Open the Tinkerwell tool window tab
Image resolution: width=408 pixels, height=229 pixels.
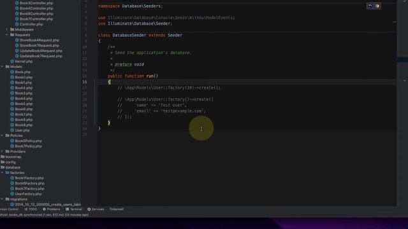(x=116, y=209)
